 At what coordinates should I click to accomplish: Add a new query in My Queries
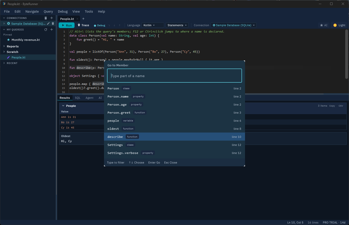coord(52,29)
